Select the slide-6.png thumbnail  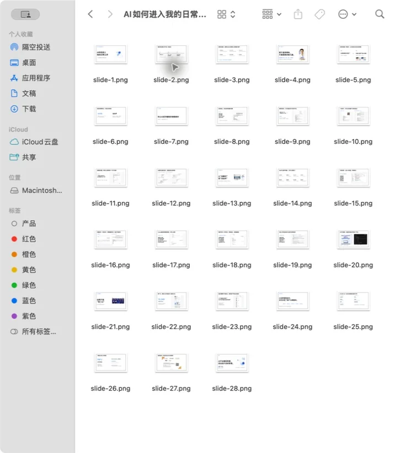tap(110, 116)
